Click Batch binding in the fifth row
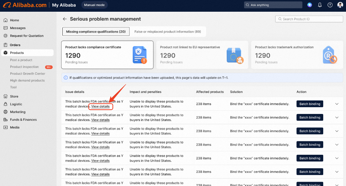The width and height of the screenshot is (346, 186). (x=310, y=158)
